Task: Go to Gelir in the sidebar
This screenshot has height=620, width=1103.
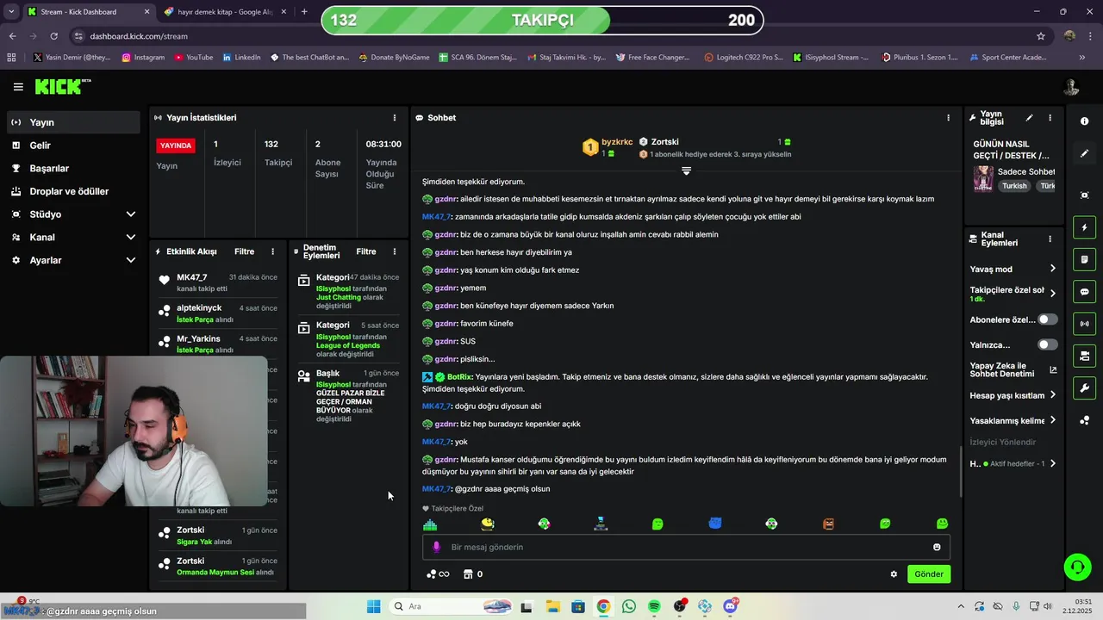Action: pyautogui.click(x=72, y=146)
